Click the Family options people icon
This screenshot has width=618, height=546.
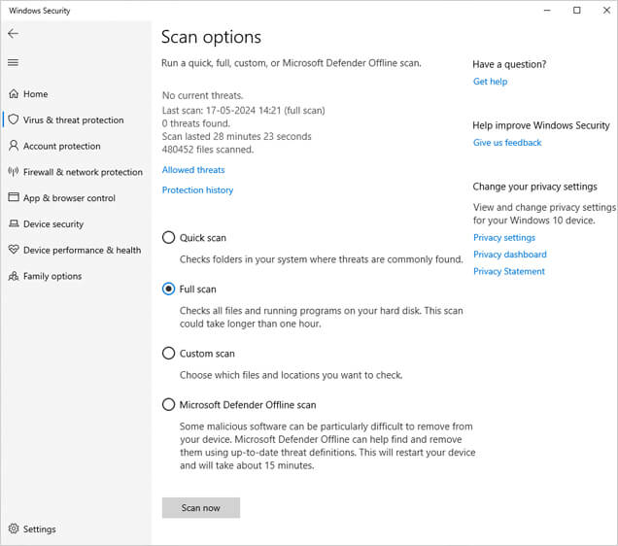coord(14,276)
